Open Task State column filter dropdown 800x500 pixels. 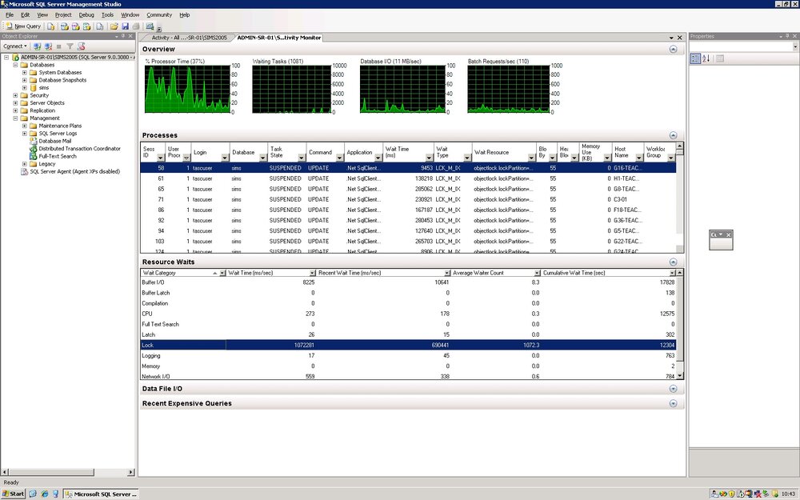tap(301, 158)
